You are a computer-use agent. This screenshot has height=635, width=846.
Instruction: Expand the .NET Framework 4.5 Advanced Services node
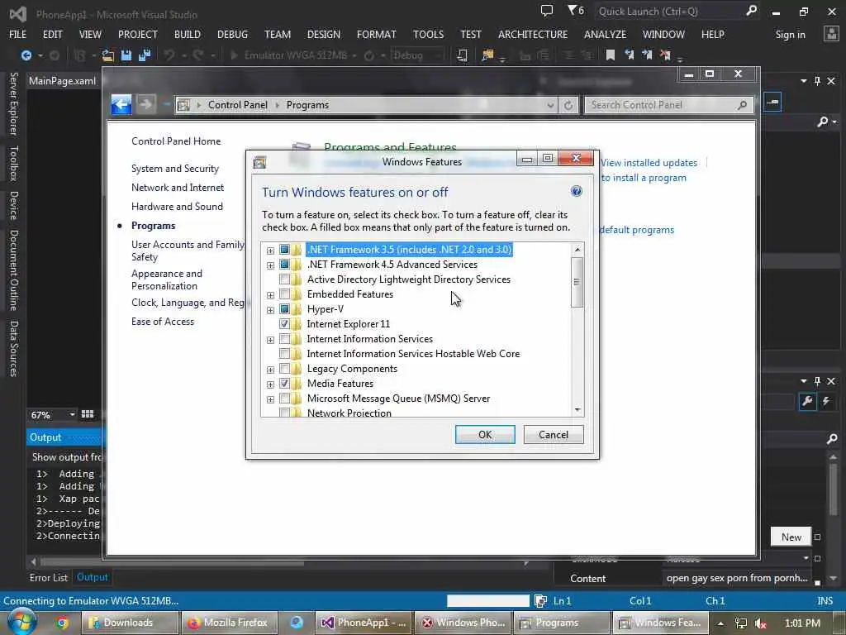pos(270,265)
